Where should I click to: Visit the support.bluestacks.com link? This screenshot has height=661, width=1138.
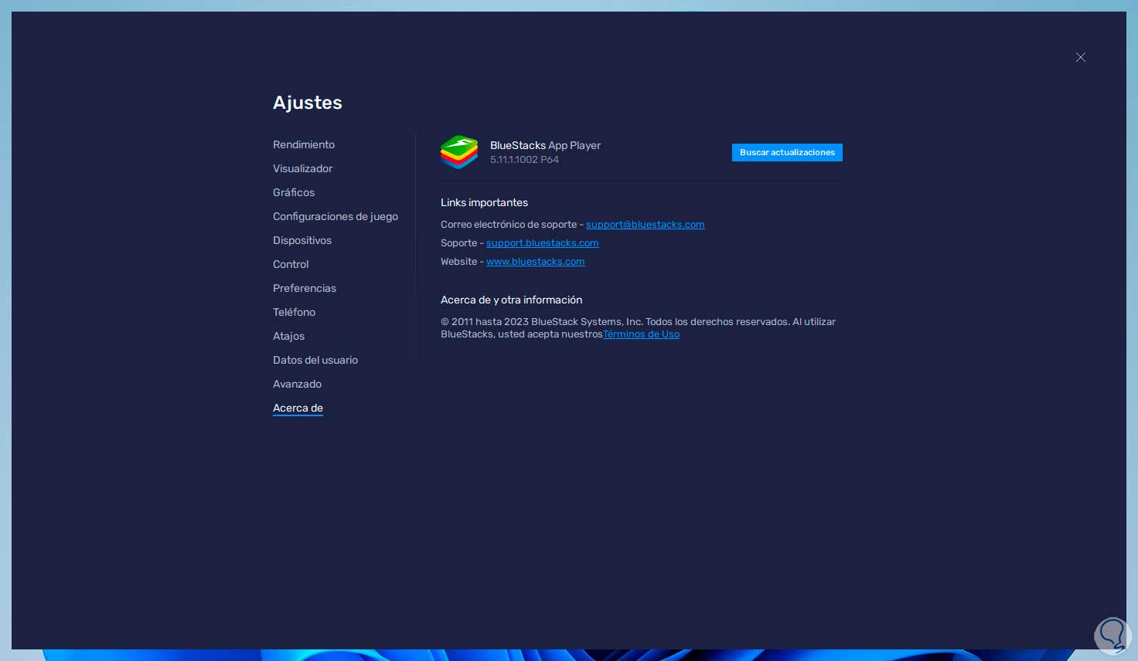(x=542, y=243)
